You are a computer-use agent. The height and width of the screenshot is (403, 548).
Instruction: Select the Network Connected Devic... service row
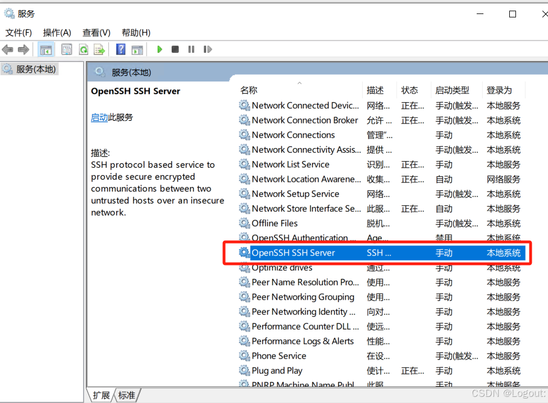pos(382,106)
